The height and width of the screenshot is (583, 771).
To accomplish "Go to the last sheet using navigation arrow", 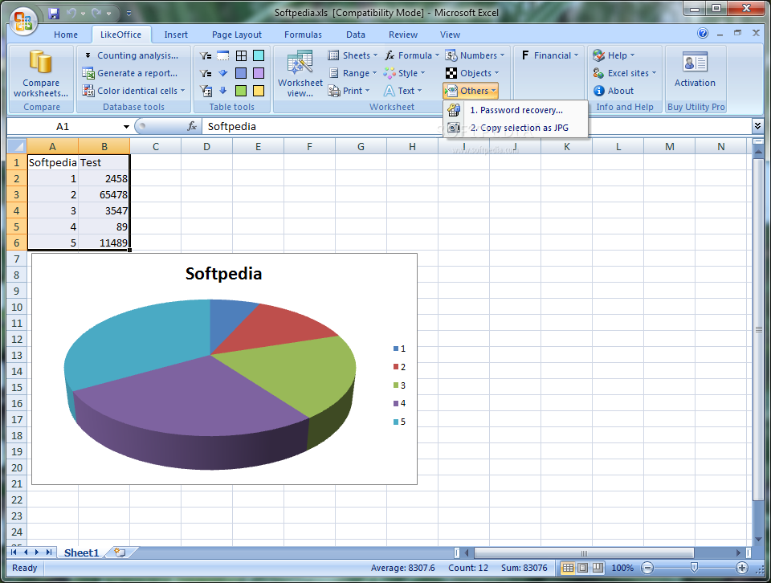I will tap(49, 552).
